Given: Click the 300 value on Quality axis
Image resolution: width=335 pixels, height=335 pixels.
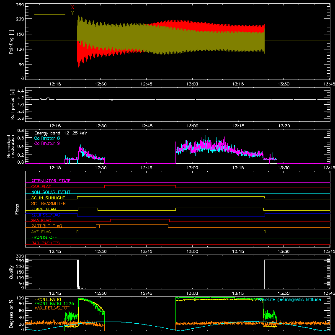Looking at the screenshot, I should tap(20, 256).
